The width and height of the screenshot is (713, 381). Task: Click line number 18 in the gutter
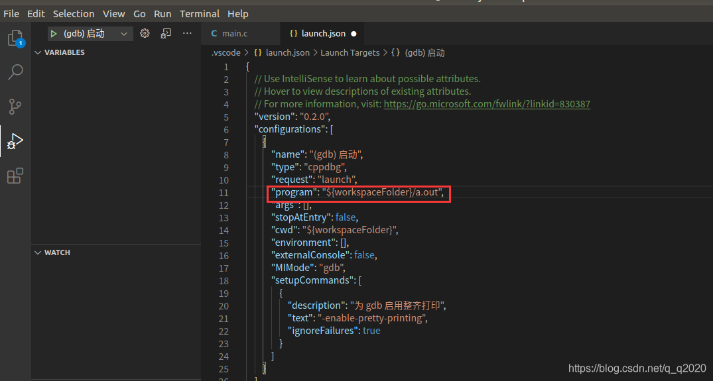pyautogui.click(x=224, y=281)
